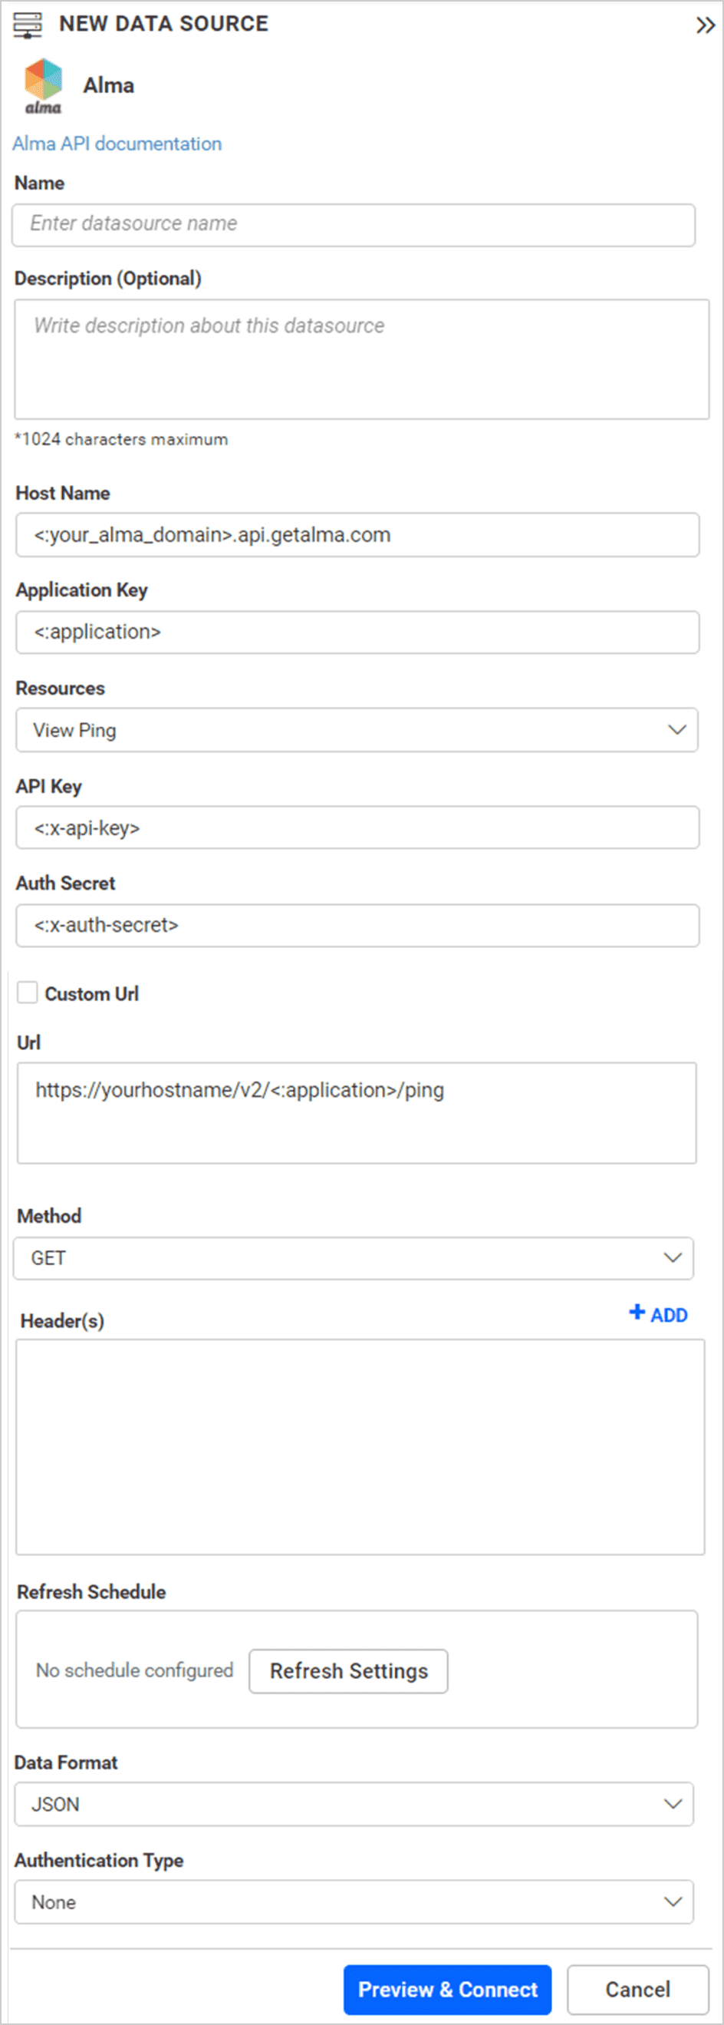The width and height of the screenshot is (724, 2025).
Task: Click the '*1024 characters maximum' note
Action: click(122, 439)
